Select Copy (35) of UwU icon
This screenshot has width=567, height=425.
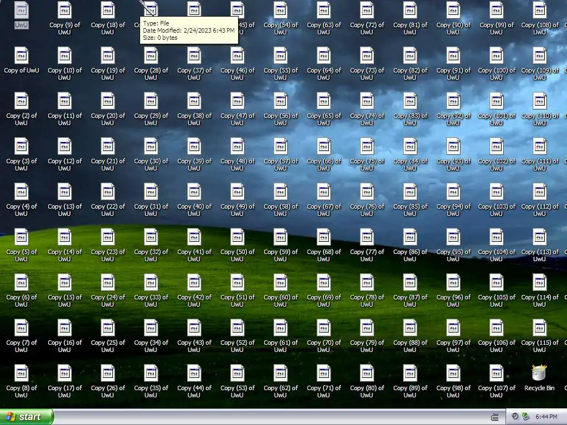point(151,373)
